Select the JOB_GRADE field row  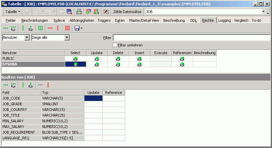(x=63, y=104)
